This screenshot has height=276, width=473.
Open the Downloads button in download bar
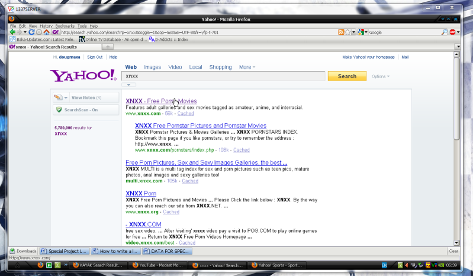[x=23, y=251]
